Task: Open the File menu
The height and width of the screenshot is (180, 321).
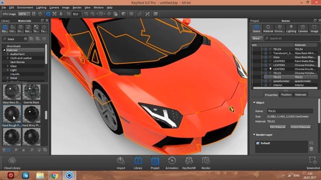Action: [4, 7]
